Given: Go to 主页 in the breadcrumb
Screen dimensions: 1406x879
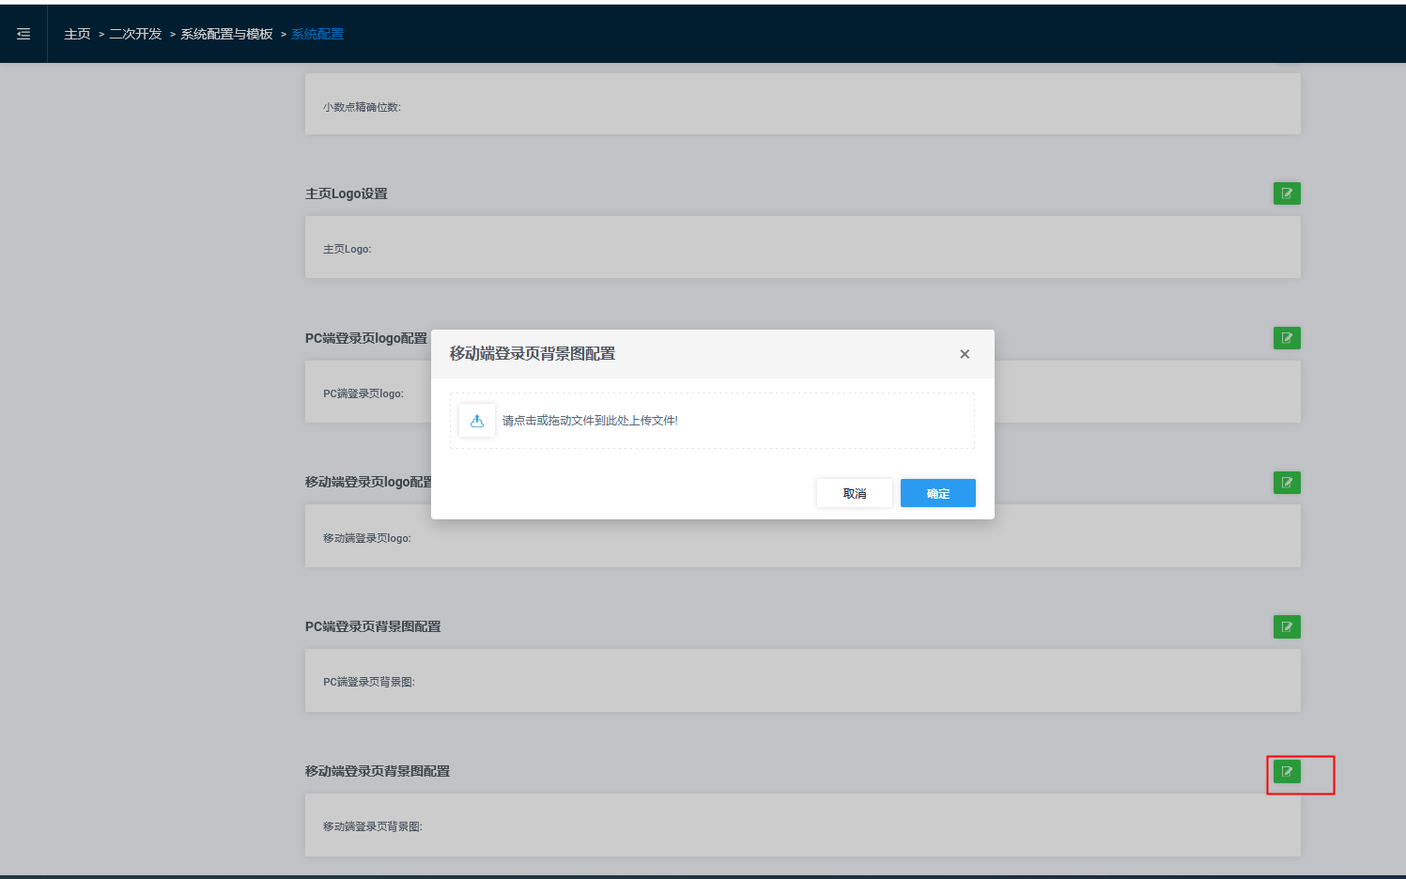Looking at the screenshot, I should coord(77,34).
